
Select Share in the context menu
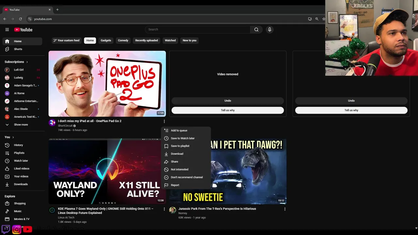(x=186, y=162)
